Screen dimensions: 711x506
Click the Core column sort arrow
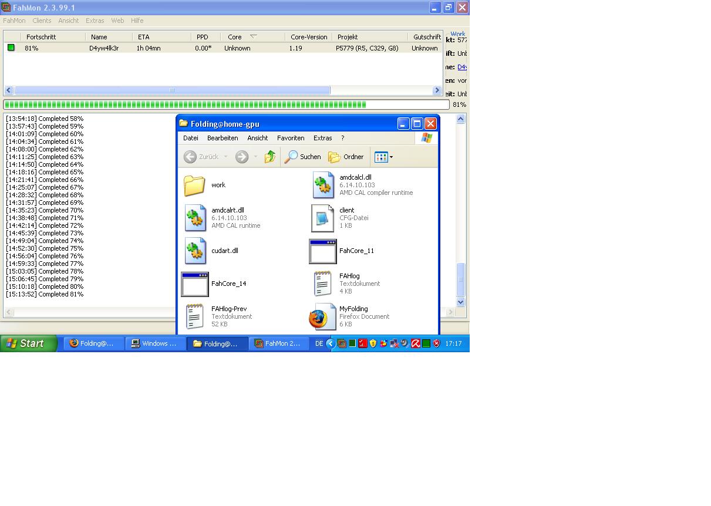click(x=253, y=36)
